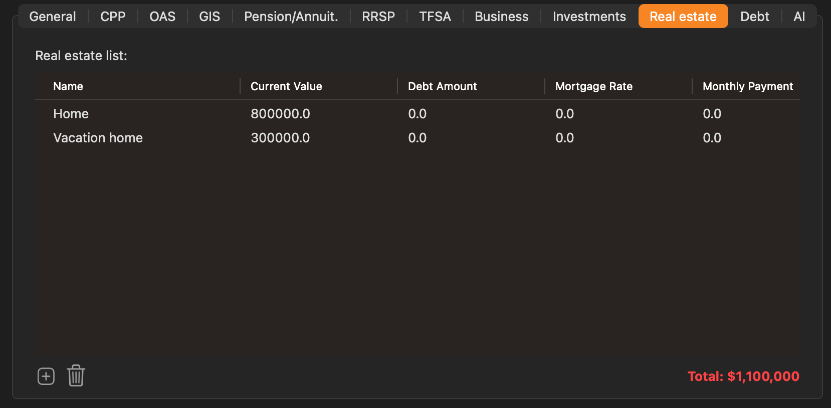Click Vacation home's Monthly Payment cell
The width and height of the screenshot is (831, 408).
712,138
